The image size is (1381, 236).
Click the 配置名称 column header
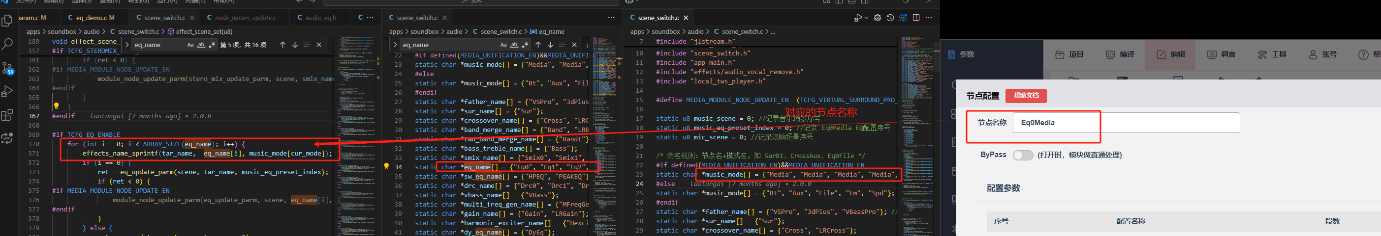point(1130,221)
